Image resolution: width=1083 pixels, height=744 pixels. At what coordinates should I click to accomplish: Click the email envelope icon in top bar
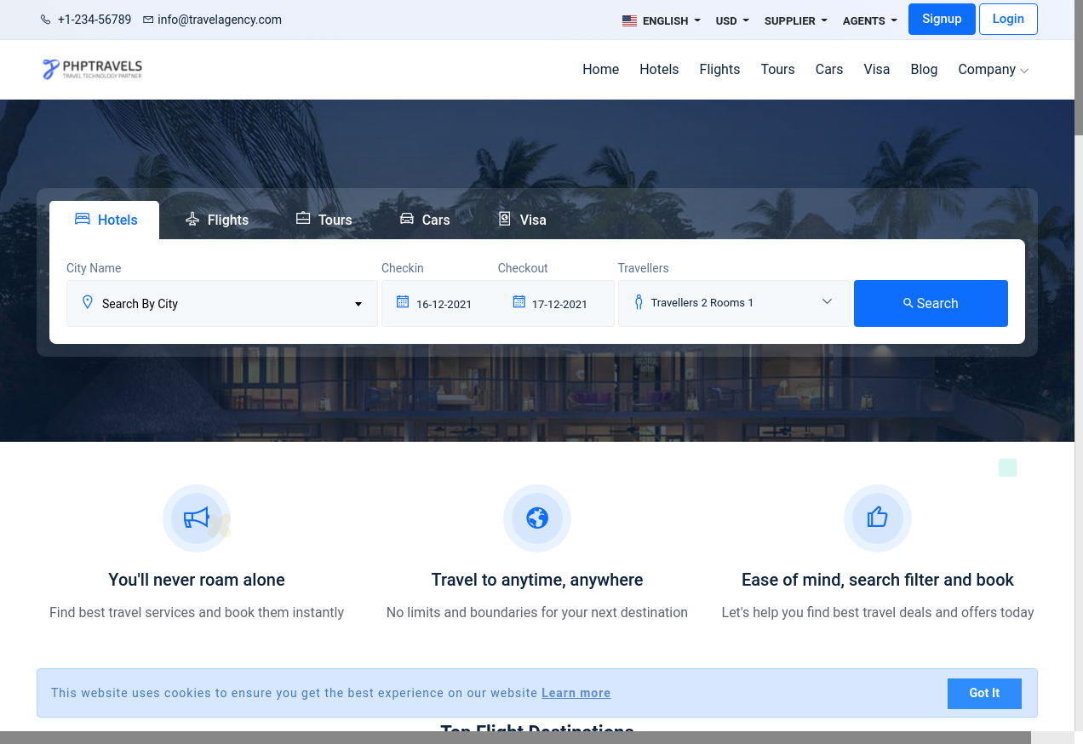(x=148, y=20)
